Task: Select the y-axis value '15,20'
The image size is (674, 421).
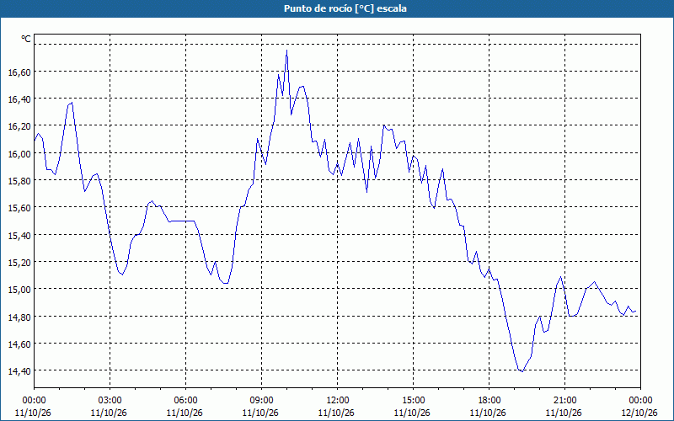Action: pos(19,263)
